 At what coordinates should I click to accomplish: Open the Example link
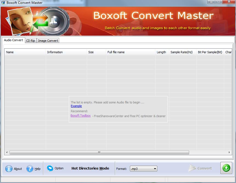[76, 106]
